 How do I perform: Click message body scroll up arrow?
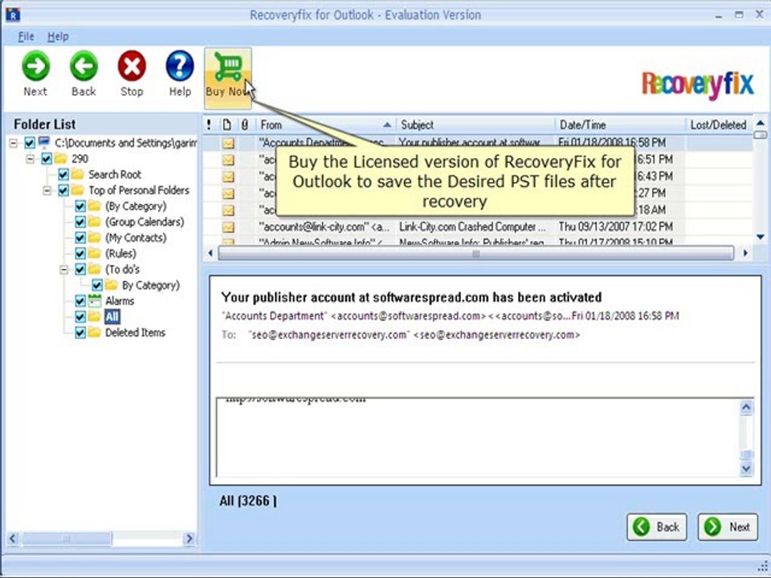(746, 407)
